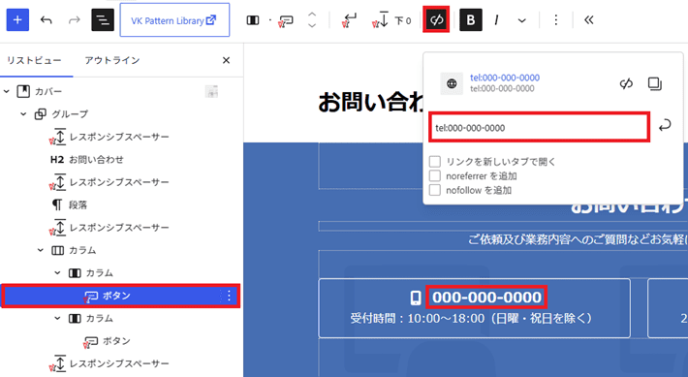Viewport: 688px width, 377px height.
Task: Click the globe icon in link popup
Action: click(x=452, y=83)
